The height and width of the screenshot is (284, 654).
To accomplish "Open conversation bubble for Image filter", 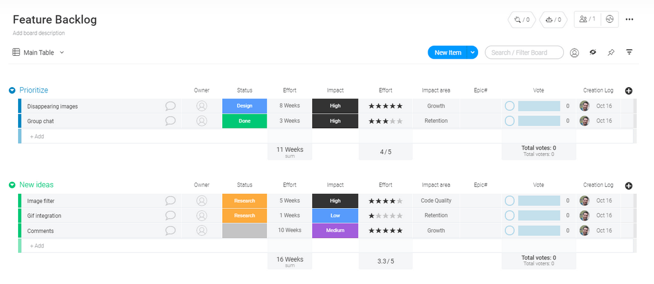I will pos(170,201).
